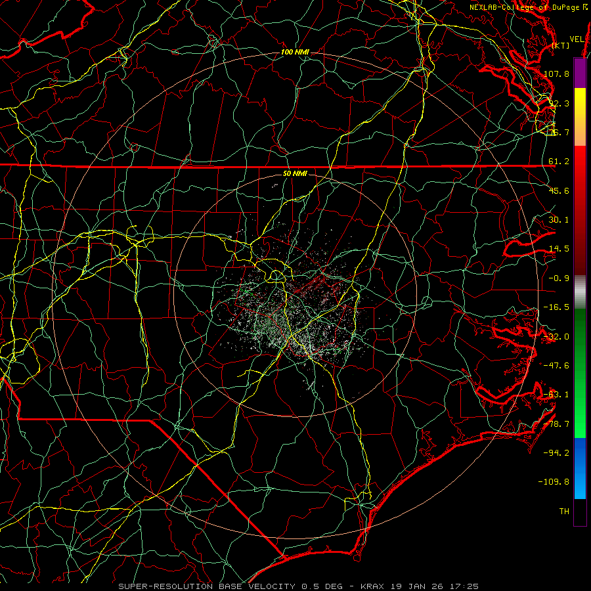The image size is (591, 591).
Task: Click the yellow-orange segment of the color bar
Action: [x=580, y=117]
